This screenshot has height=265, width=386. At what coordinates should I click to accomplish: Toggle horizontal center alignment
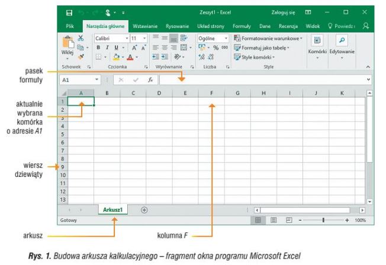click(165, 47)
